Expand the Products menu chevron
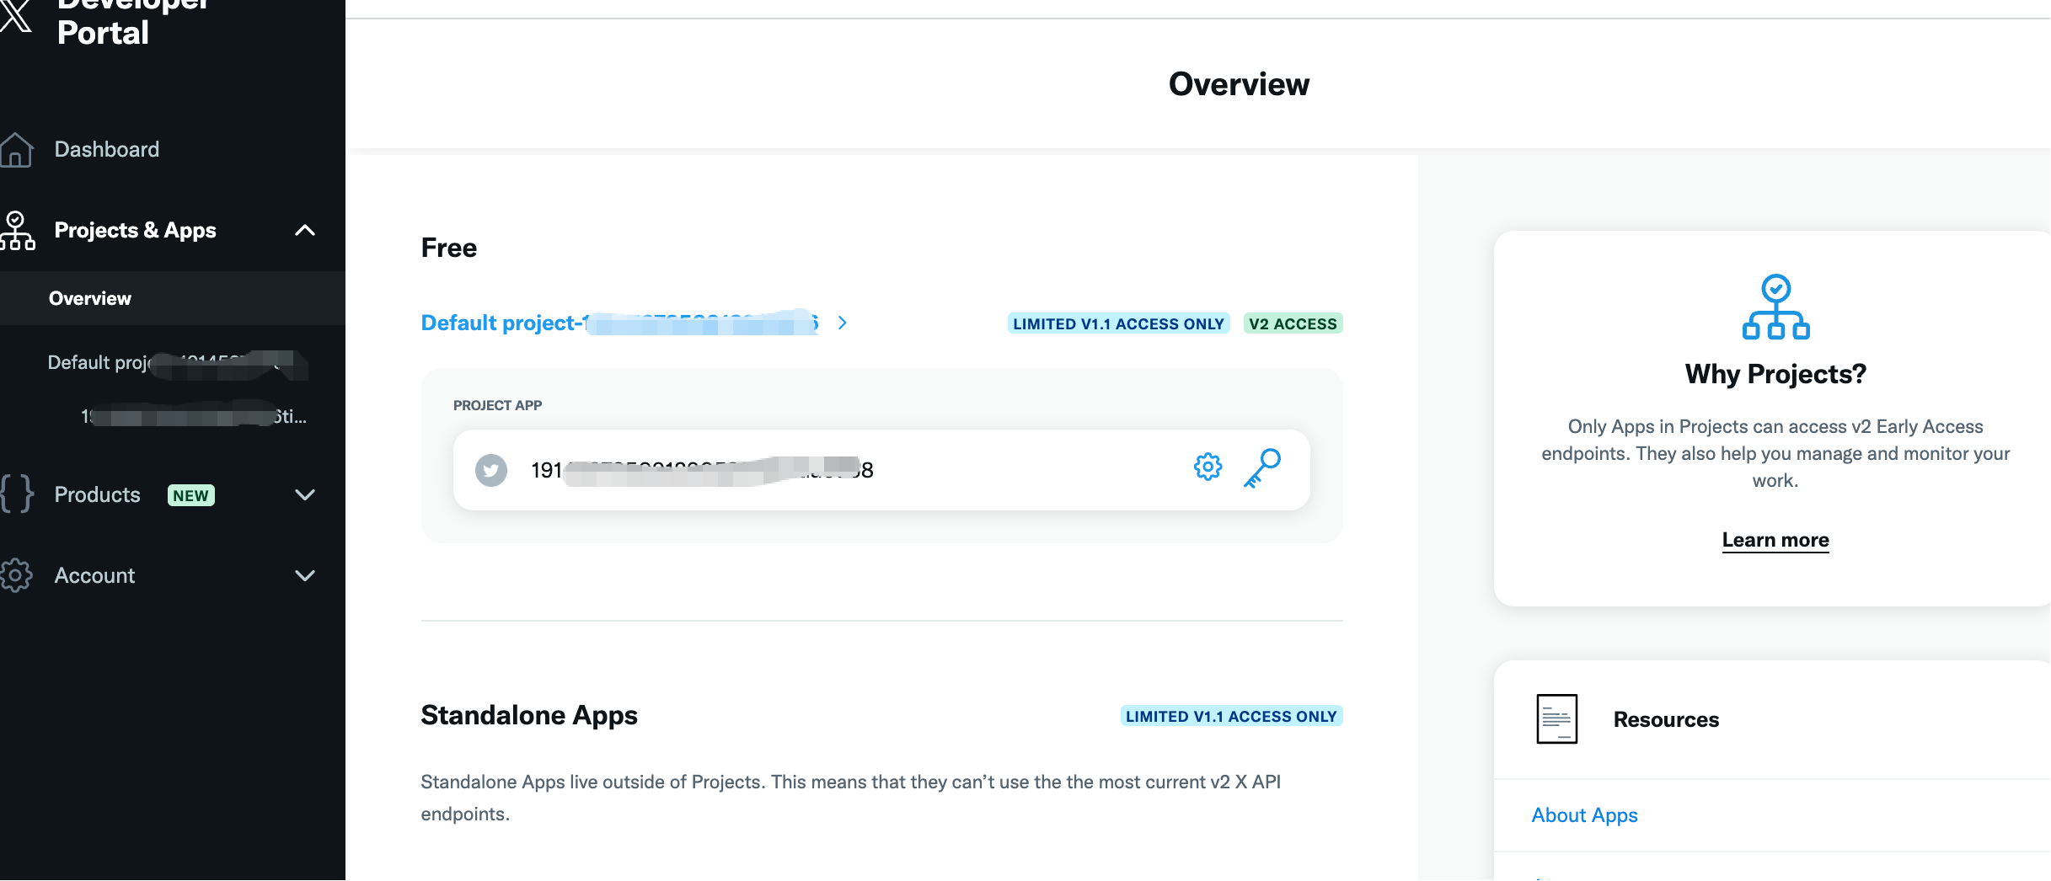 (305, 494)
